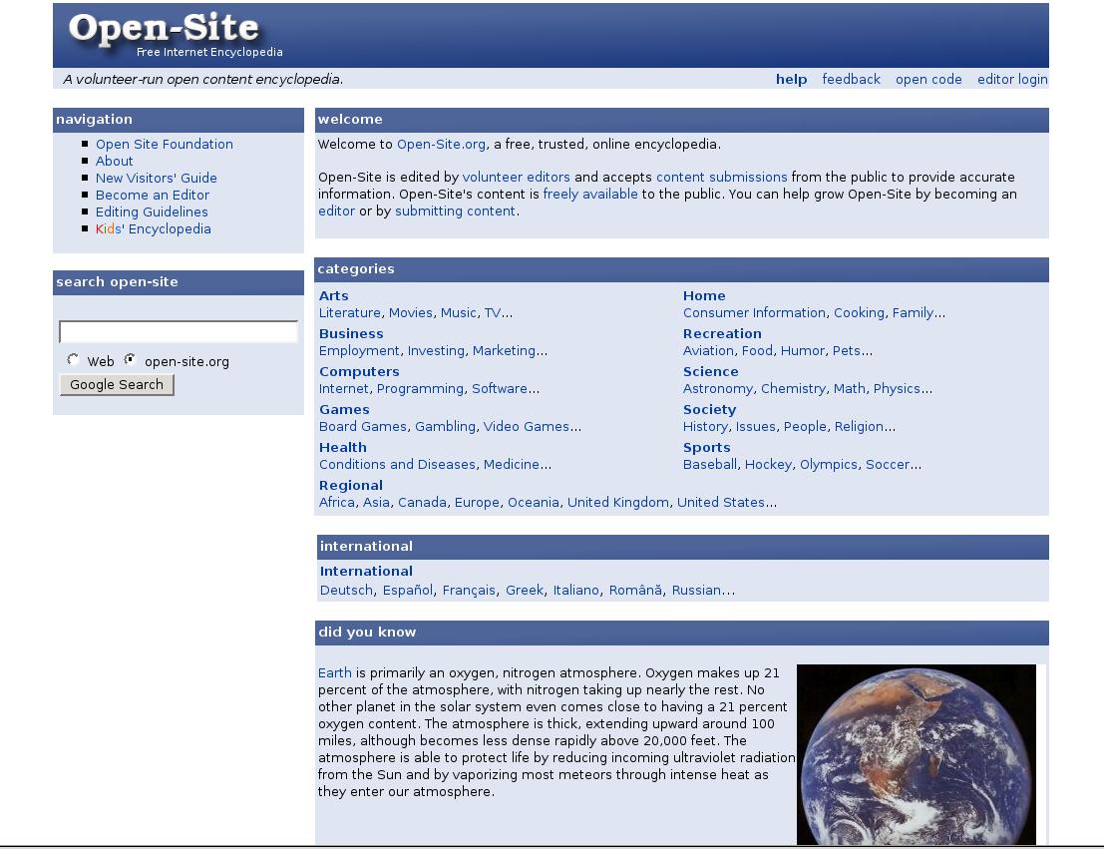
Task: Switch to the Español edition
Action: (408, 591)
